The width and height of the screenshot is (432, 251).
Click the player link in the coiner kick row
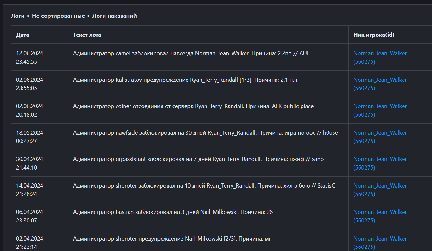[380, 106]
